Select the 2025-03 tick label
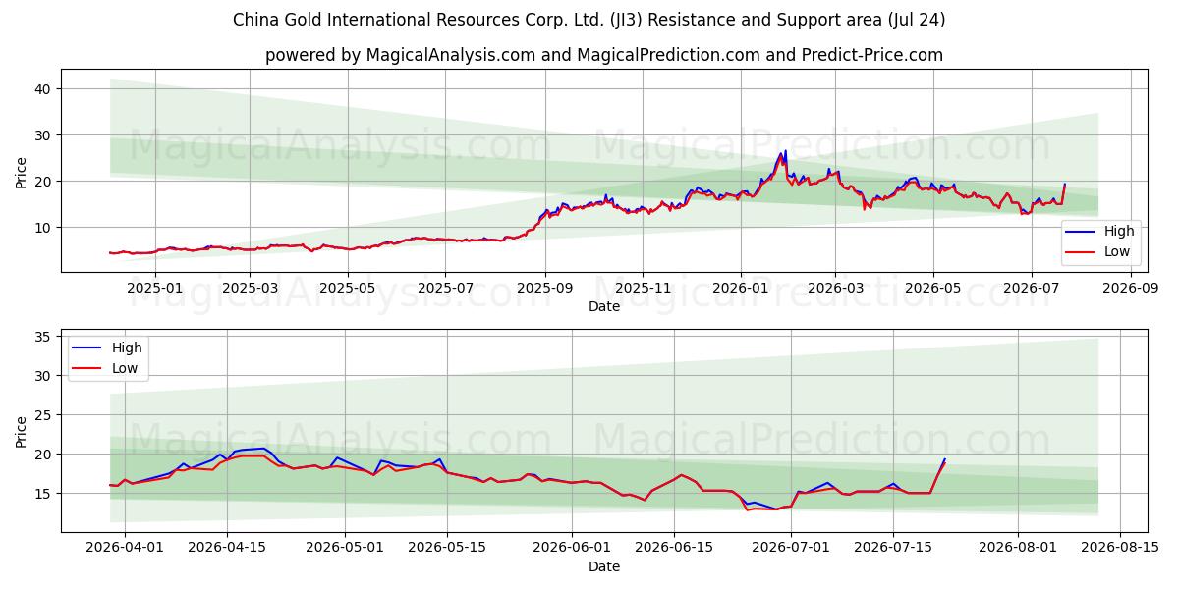 [249, 288]
